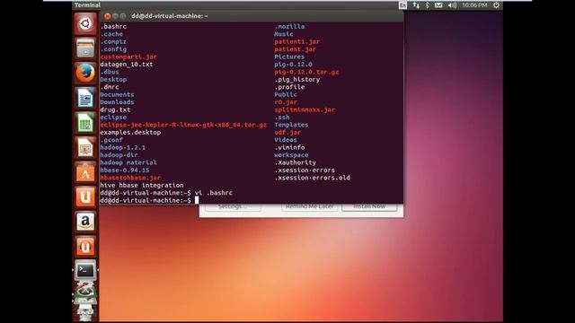Open the system gear session menu
Viewport: 575px width, 323px height.
click(496, 5)
